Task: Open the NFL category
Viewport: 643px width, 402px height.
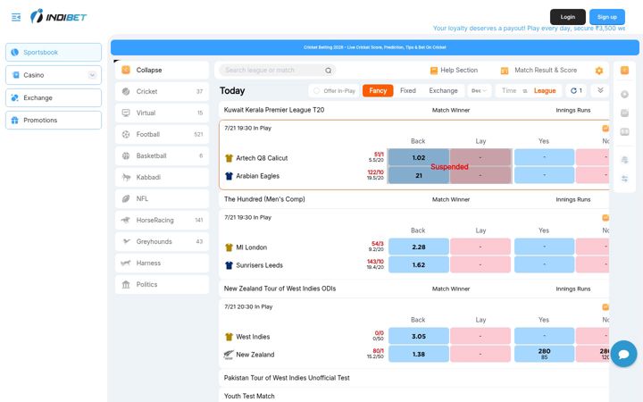Action: pyautogui.click(x=162, y=198)
